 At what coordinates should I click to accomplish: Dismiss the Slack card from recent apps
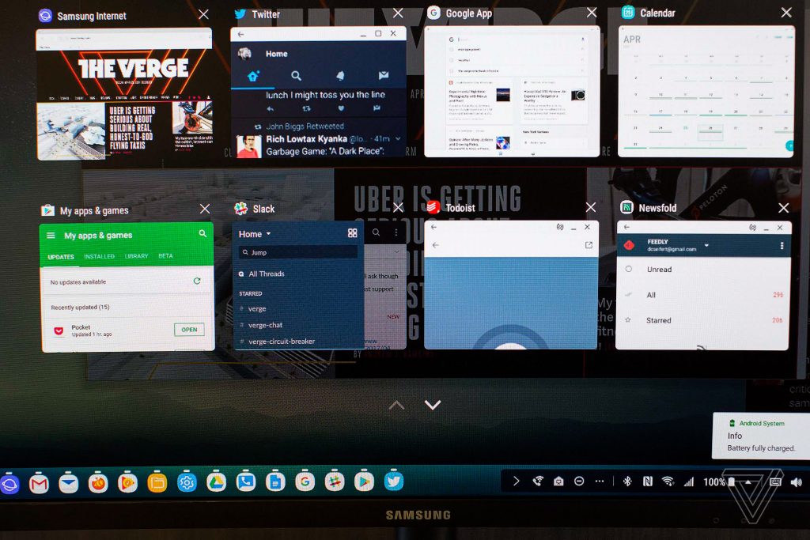398,207
